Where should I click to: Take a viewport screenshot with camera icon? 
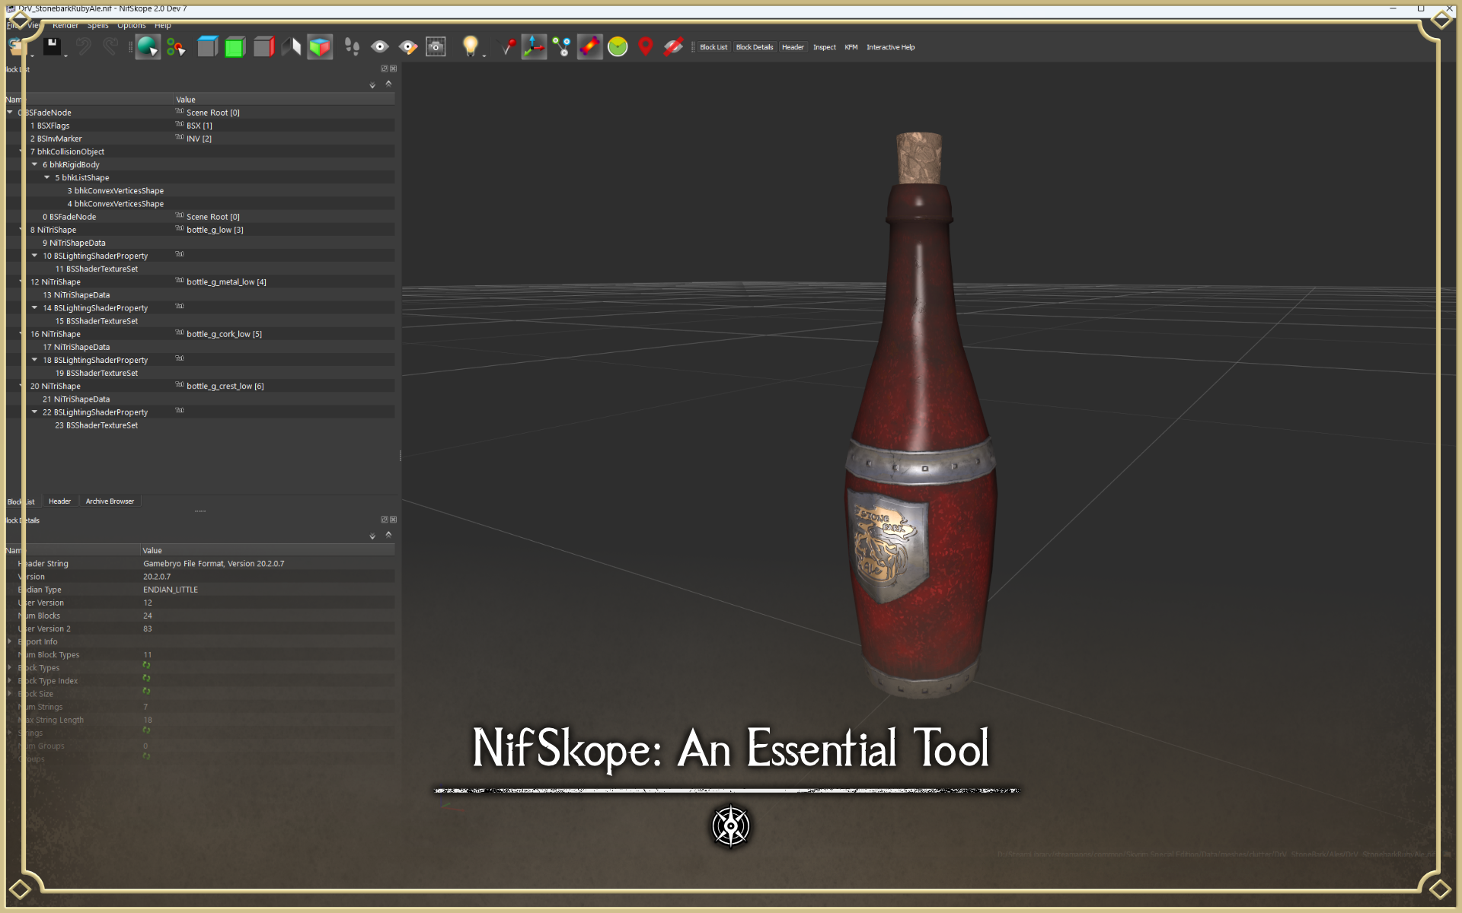point(436,46)
